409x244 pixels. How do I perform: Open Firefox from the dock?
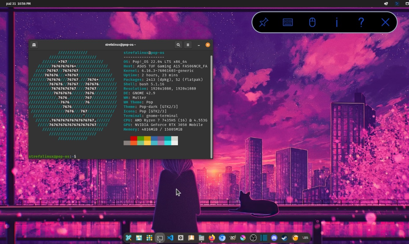point(212,238)
